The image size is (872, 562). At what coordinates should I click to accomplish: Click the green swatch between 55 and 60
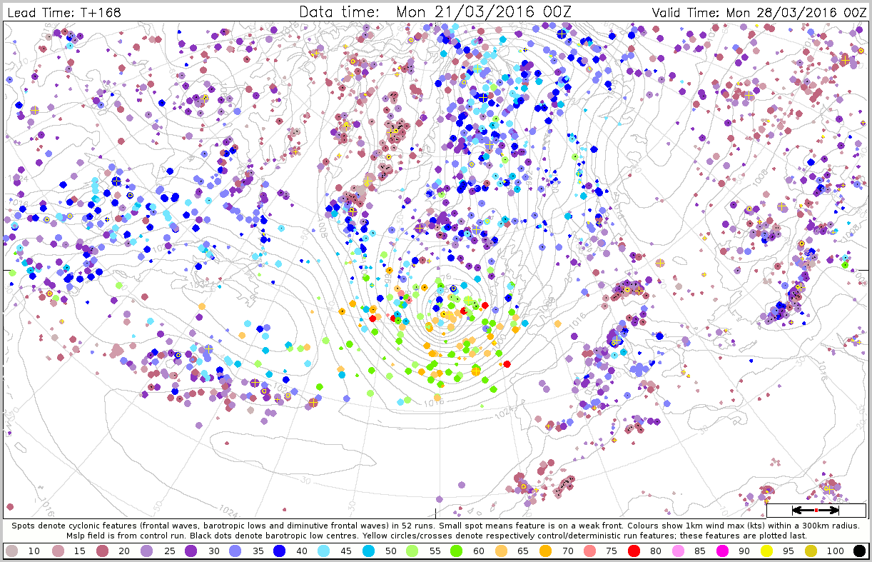pos(457,551)
